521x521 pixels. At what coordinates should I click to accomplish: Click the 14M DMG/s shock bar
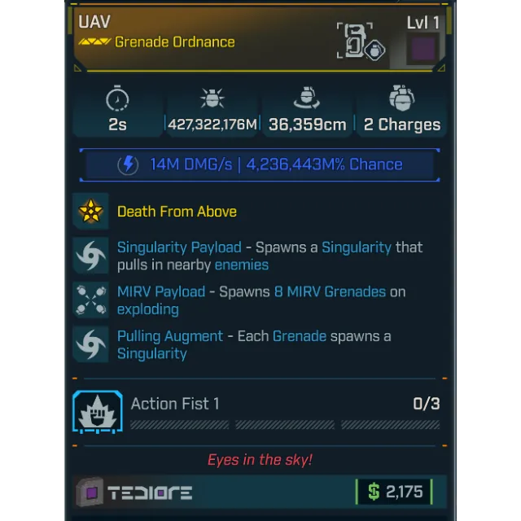[260, 164]
